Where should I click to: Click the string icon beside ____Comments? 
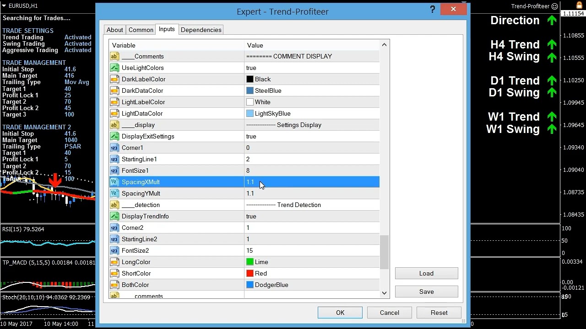114,56
